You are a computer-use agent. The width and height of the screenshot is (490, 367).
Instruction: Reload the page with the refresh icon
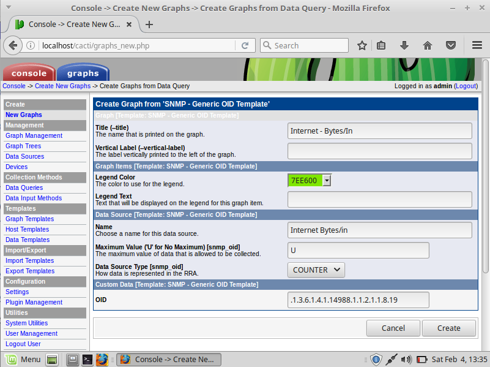click(245, 45)
